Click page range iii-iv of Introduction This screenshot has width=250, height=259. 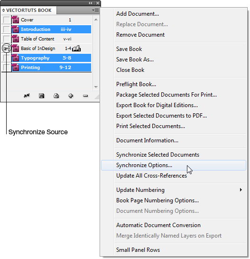[66, 30]
